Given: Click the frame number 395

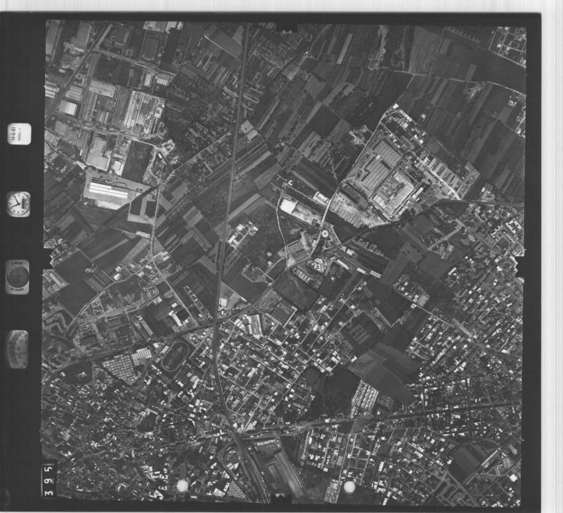Looking at the screenshot, I should (x=50, y=479).
